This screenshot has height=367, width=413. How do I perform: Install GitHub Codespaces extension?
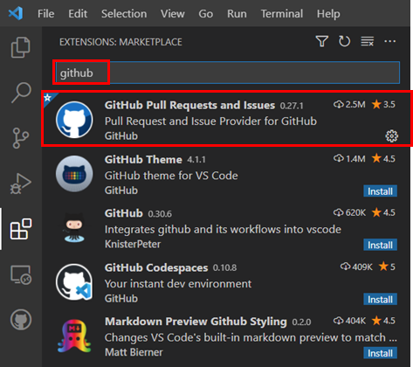click(380, 299)
